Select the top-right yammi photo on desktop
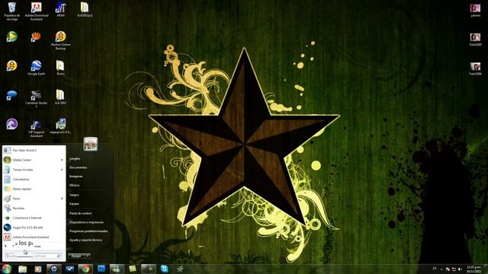This screenshot has height=274, width=488. click(475, 10)
